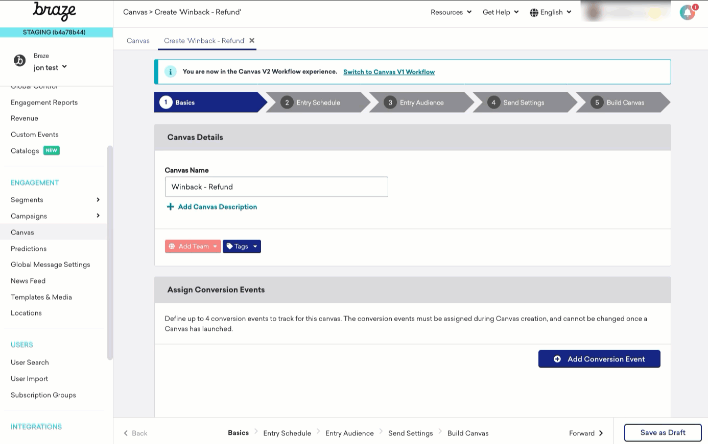
Task: Open the Add Team dropdown
Action: click(x=193, y=246)
